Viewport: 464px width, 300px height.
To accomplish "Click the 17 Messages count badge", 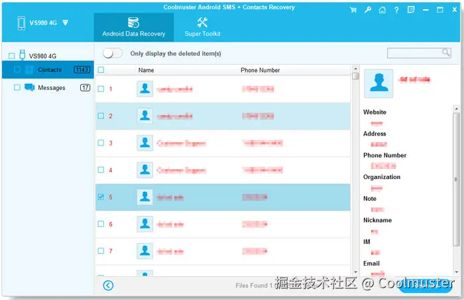I will click(85, 88).
